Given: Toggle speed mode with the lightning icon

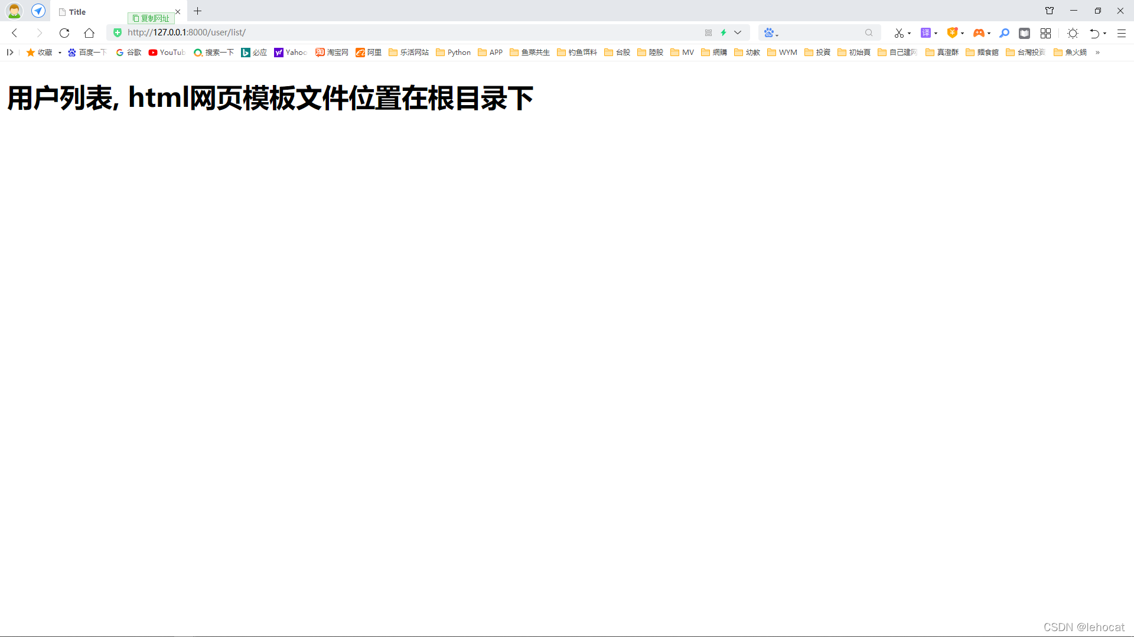Looking at the screenshot, I should (724, 32).
